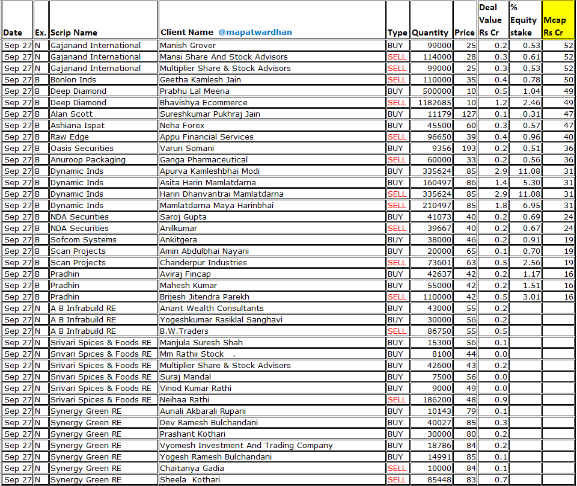Viewport: 577px width, 486px height.
Task: Click Amin Abdulbhai Nayani cell
Action: coord(272,251)
